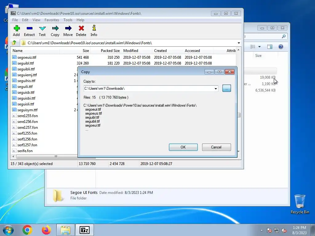Expand the Copy to path dropdown
The width and height of the screenshot is (315, 236).
coord(216,88)
